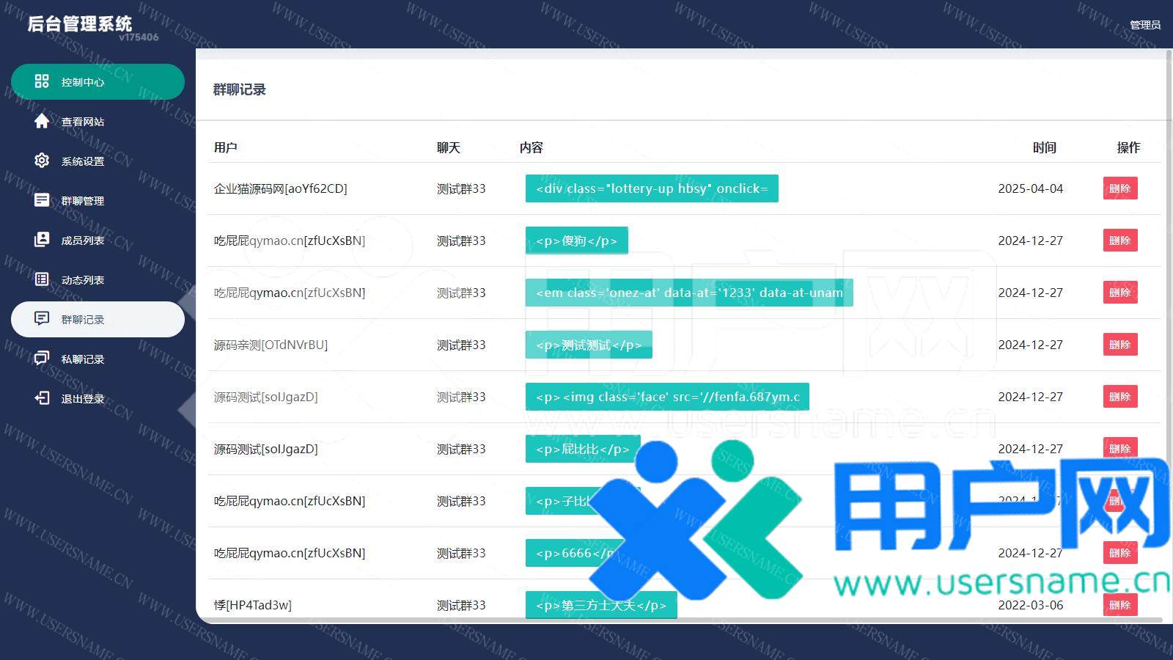Click the 私聊记录 chat icon
Screen dimensions: 1173x660
pyautogui.click(x=42, y=359)
